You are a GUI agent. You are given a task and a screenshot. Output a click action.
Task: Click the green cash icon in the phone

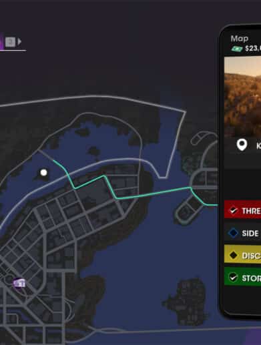pos(237,49)
